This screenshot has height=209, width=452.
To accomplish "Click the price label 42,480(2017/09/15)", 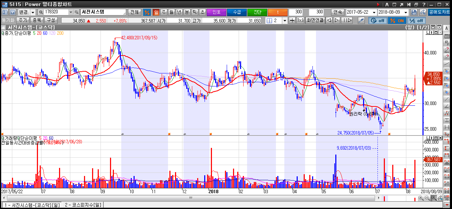I will click(139, 38).
